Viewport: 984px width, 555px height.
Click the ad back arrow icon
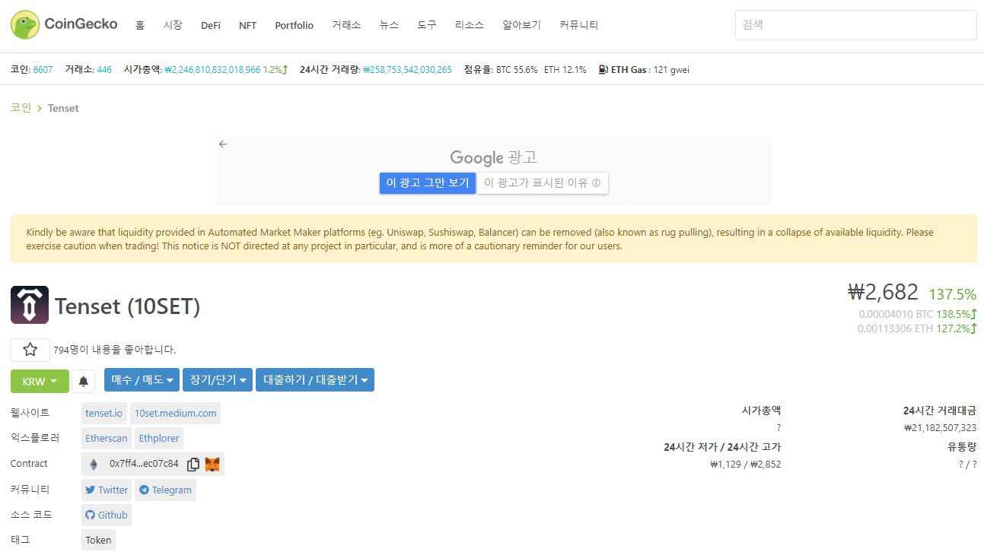(223, 144)
